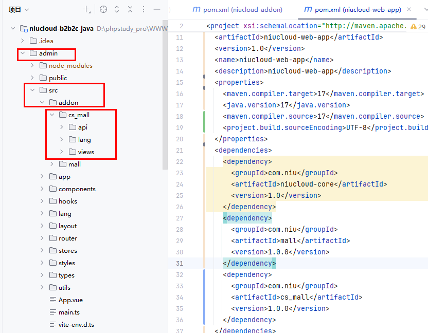Click the new file plus icon
This screenshot has height=333, width=428.
coord(86,9)
